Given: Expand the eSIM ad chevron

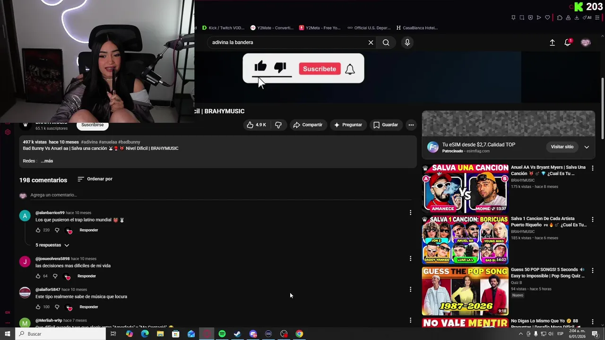Looking at the screenshot, I should [587, 147].
